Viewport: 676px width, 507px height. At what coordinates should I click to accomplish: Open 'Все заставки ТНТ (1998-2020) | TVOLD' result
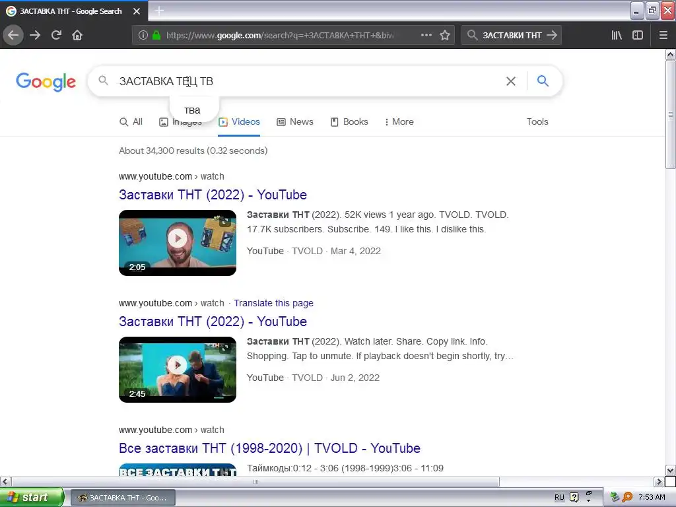[x=269, y=448]
